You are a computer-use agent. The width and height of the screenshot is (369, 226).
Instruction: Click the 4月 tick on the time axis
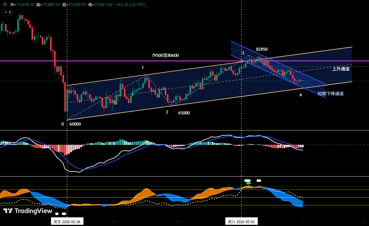click(x=178, y=222)
